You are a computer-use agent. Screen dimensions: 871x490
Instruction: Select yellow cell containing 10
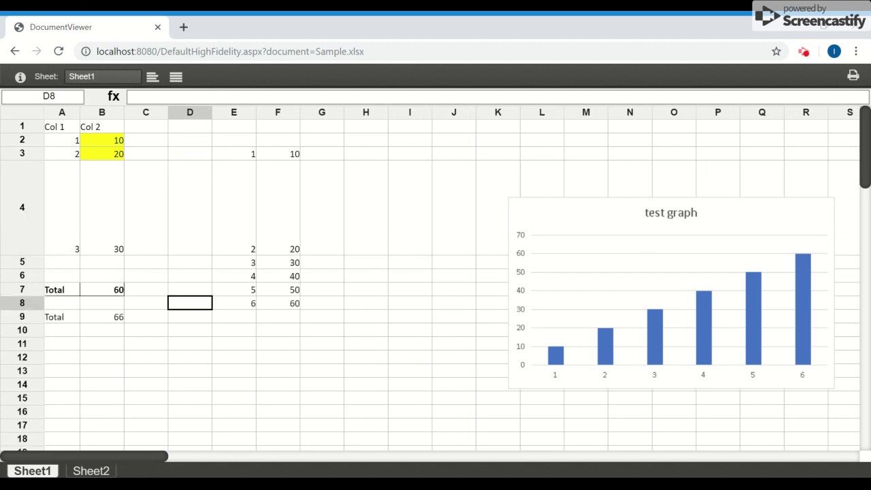tap(102, 140)
